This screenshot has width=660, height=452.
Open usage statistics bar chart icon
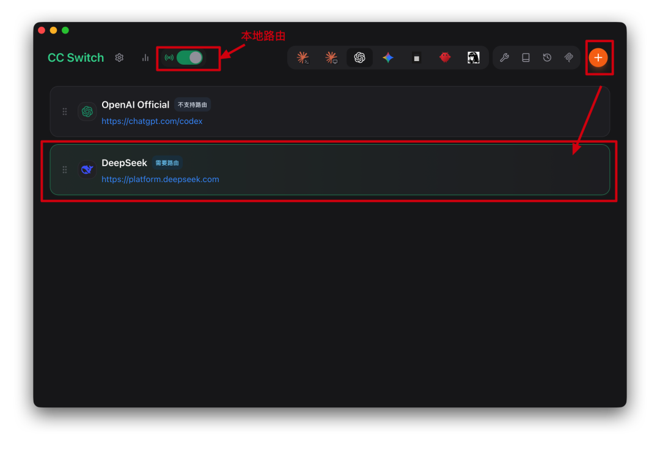(145, 57)
